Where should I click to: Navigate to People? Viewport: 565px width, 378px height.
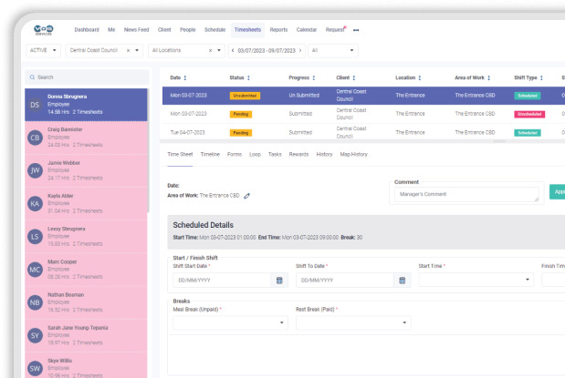[x=188, y=30]
